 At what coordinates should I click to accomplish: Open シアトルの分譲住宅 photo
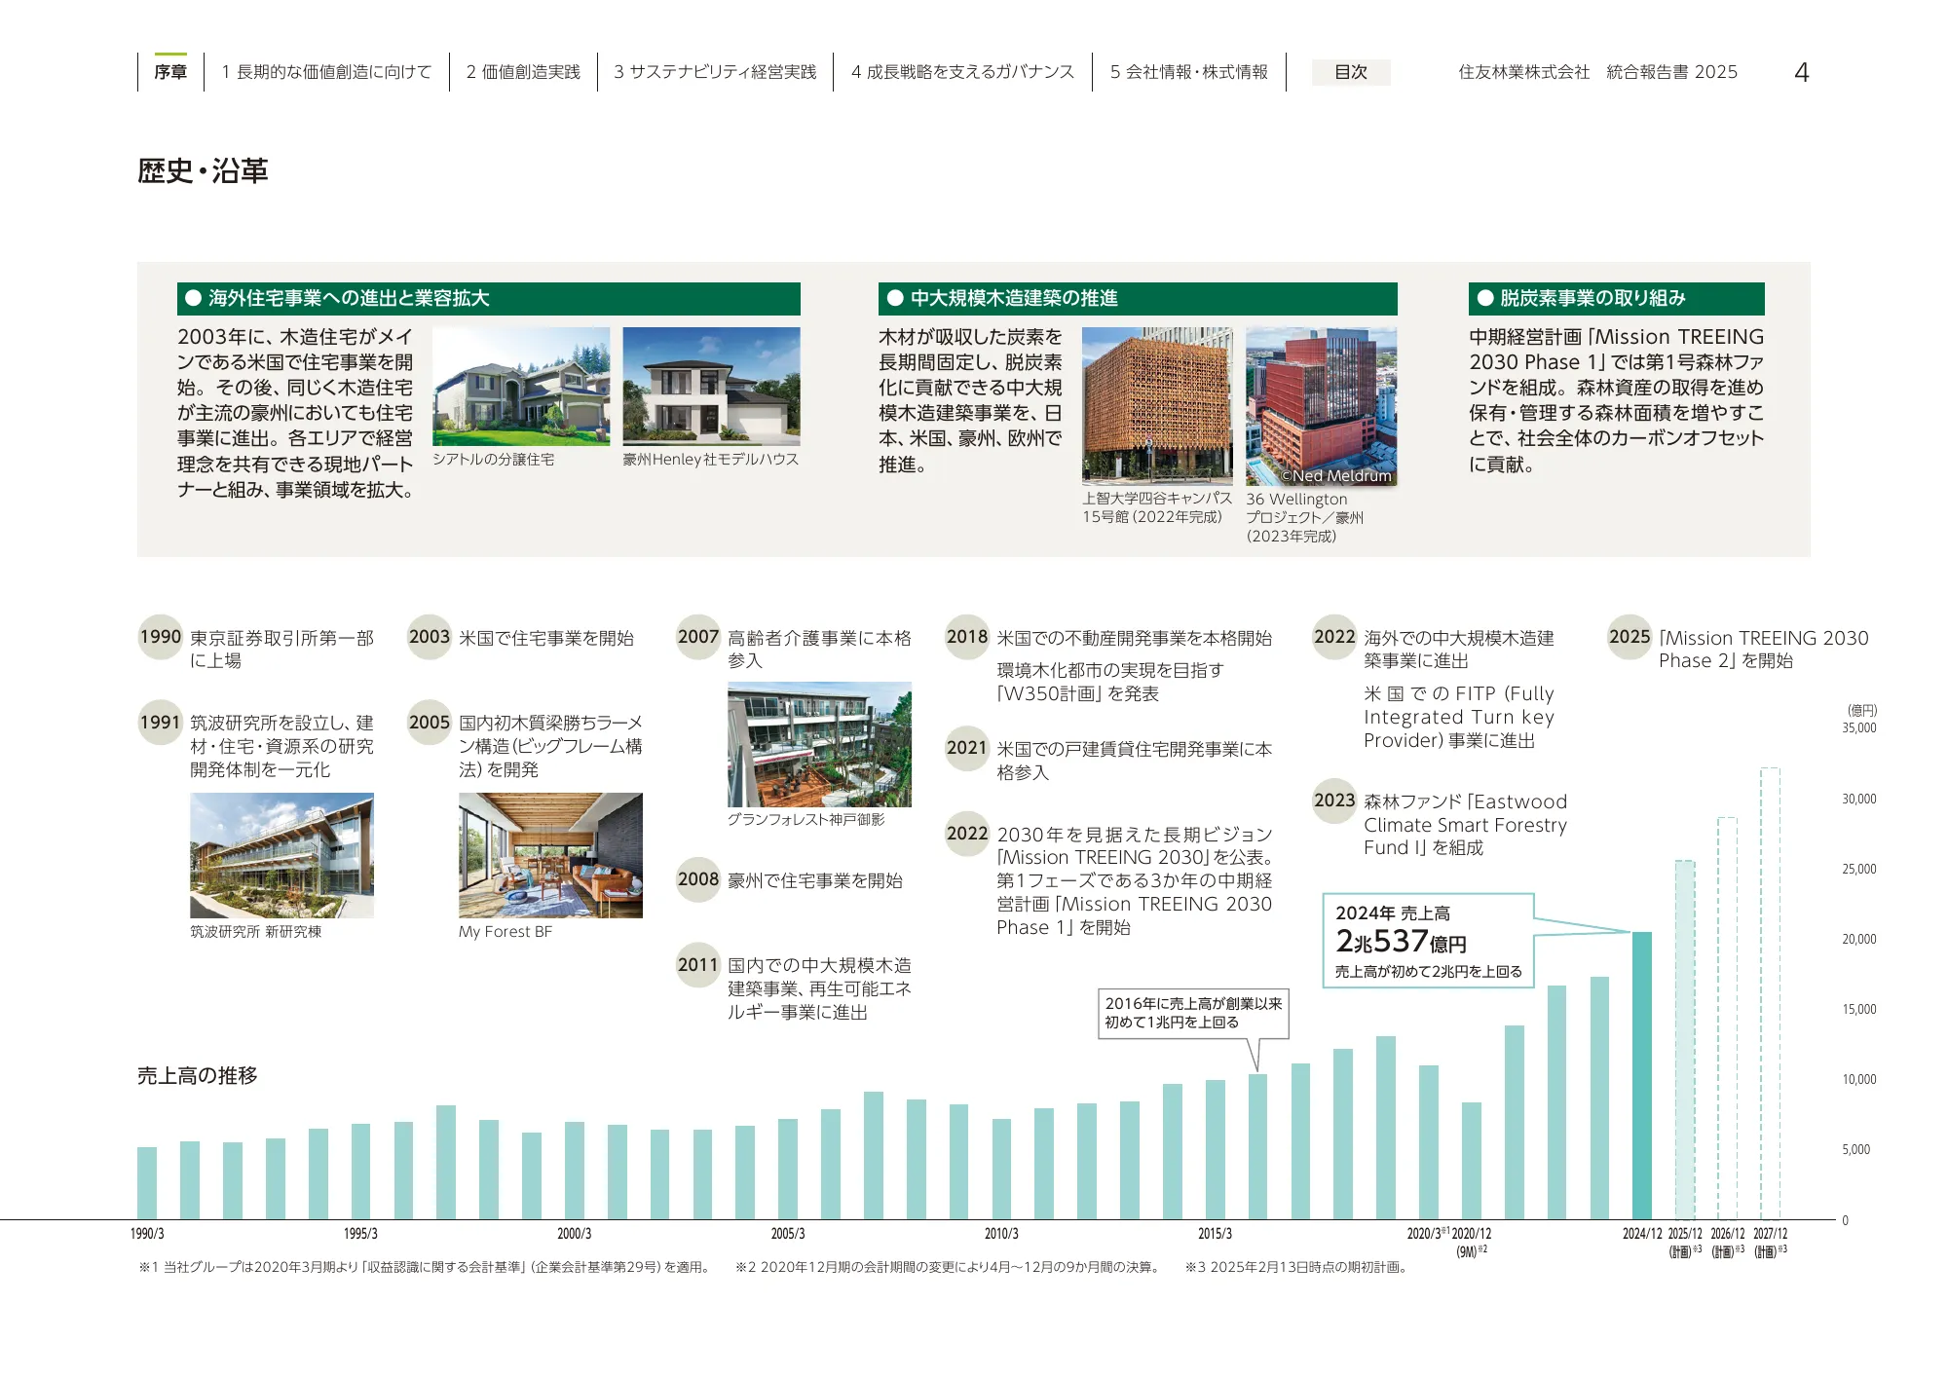tap(522, 387)
